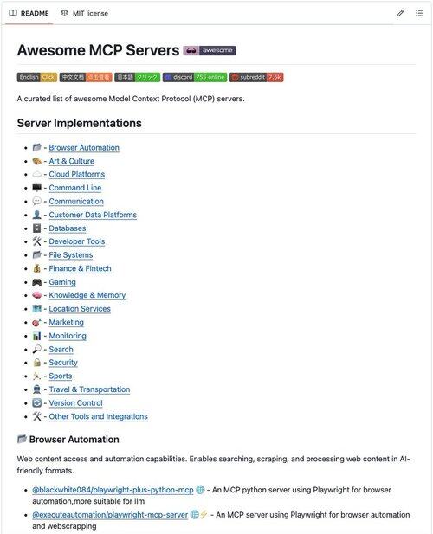Open the outline list icon

[419, 13]
